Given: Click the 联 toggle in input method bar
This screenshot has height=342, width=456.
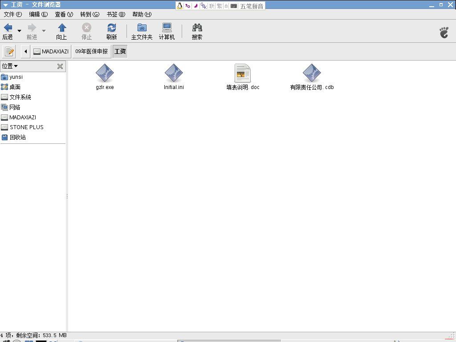Looking at the screenshot, I should [212, 6].
